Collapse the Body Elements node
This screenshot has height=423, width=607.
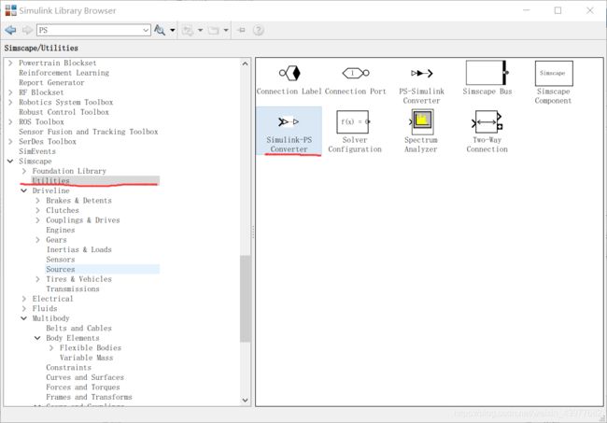click(37, 338)
